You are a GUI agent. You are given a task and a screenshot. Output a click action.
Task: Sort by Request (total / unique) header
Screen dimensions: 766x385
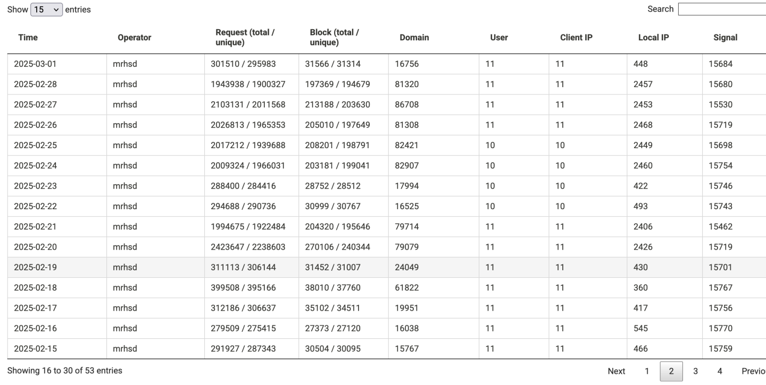[245, 37]
